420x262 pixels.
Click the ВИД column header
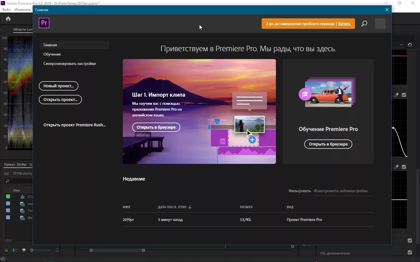290,207
